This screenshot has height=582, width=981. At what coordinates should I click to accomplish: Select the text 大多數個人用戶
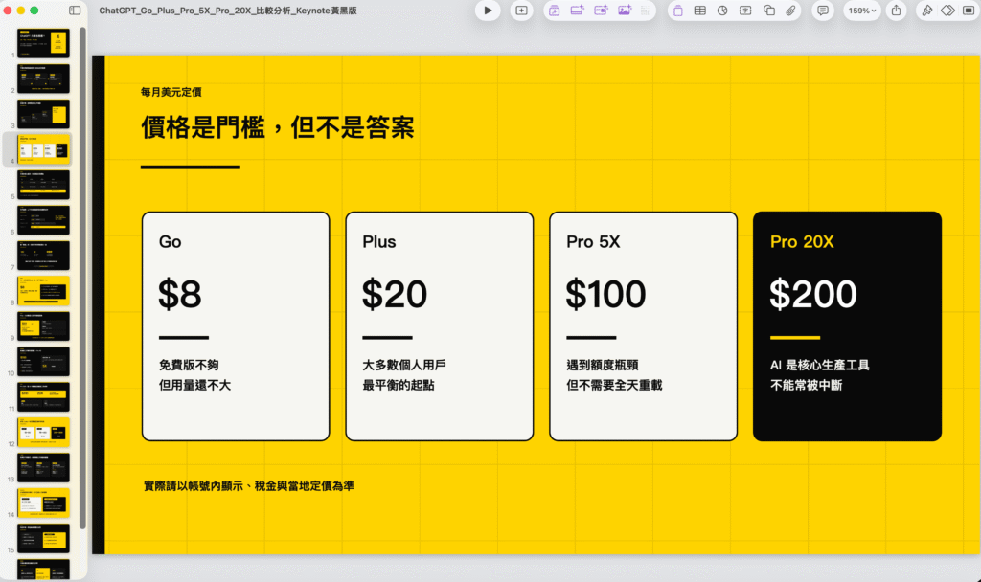pos(404,365)
